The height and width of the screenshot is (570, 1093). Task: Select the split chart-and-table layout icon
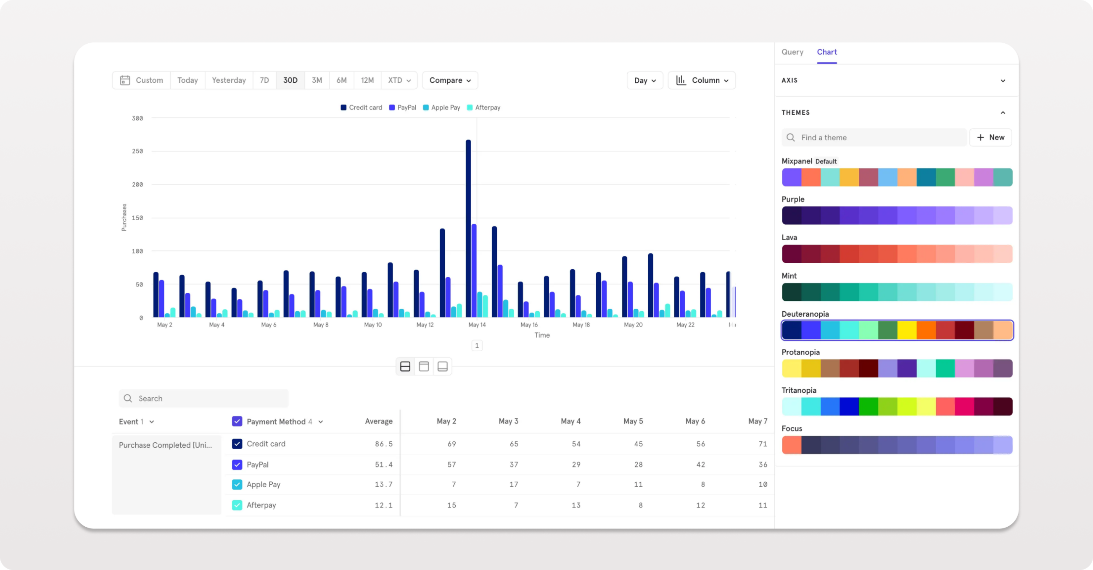[405, 366]
